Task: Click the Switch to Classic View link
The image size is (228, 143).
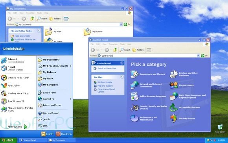Action: coord(107,69)
